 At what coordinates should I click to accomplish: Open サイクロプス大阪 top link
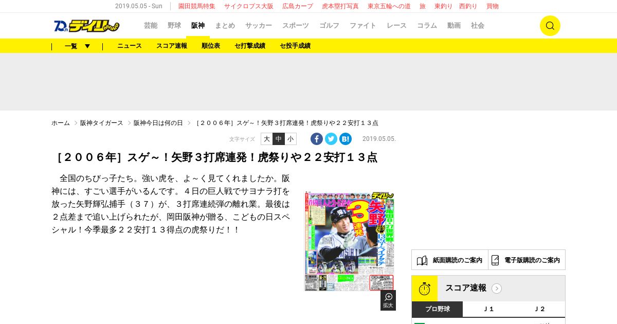tap(249, 6)
